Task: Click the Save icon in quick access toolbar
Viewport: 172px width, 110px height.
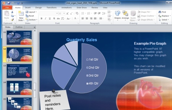Action: (9, 3)
